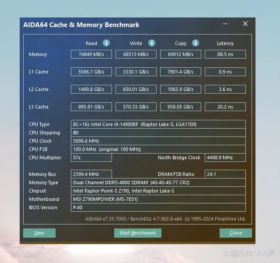Click the info icon next to Copy
Image resolution: width=280 pixels, height=263 pixels.
click(196, 43)
